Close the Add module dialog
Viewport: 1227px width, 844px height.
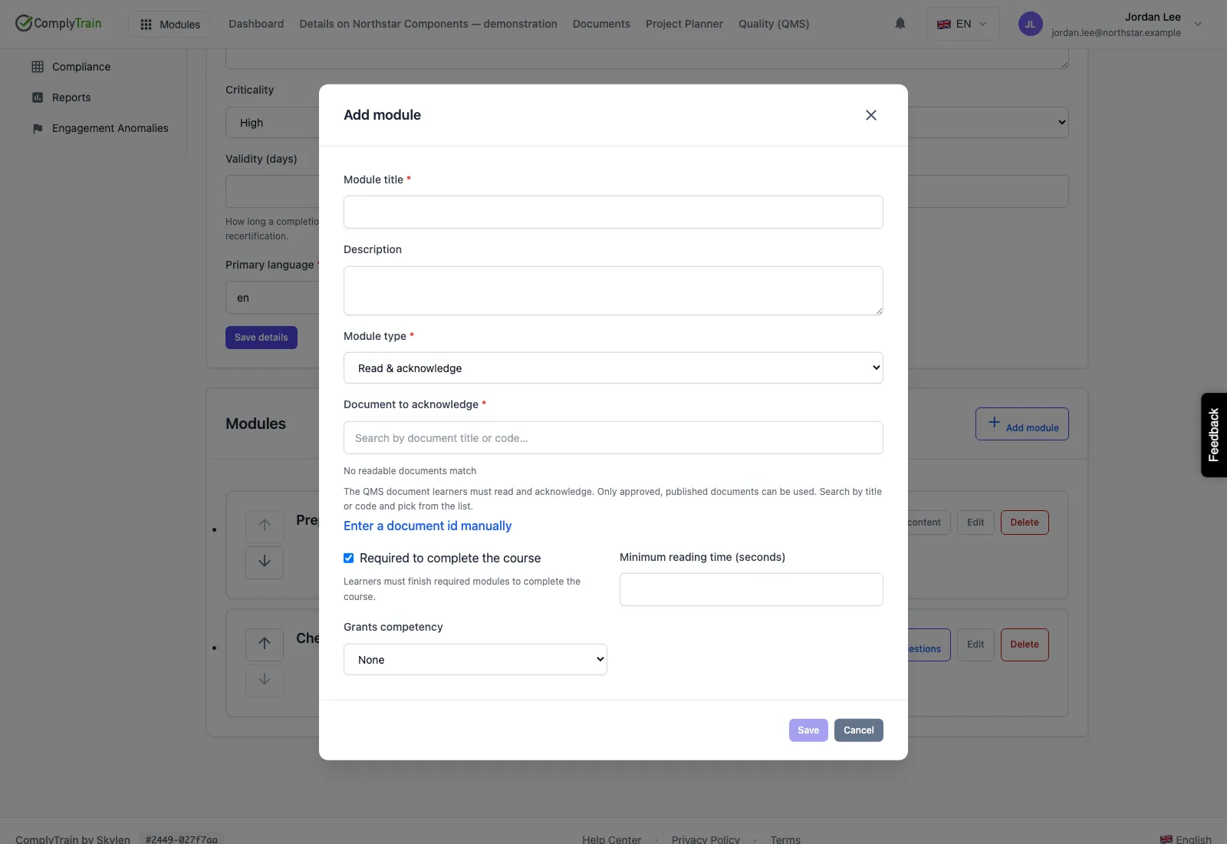pos(870,115)
